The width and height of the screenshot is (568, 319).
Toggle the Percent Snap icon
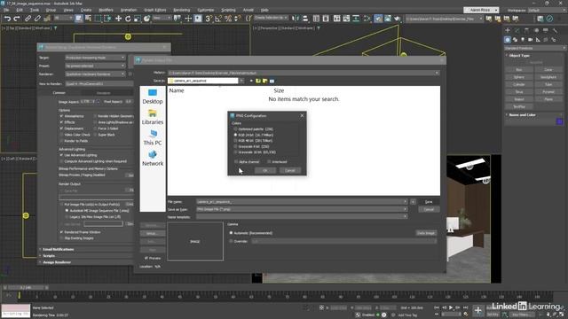(x=228, y=19)
